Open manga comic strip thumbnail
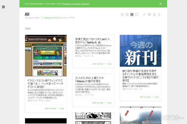187x124 pixels. click(x=93, y=118)
